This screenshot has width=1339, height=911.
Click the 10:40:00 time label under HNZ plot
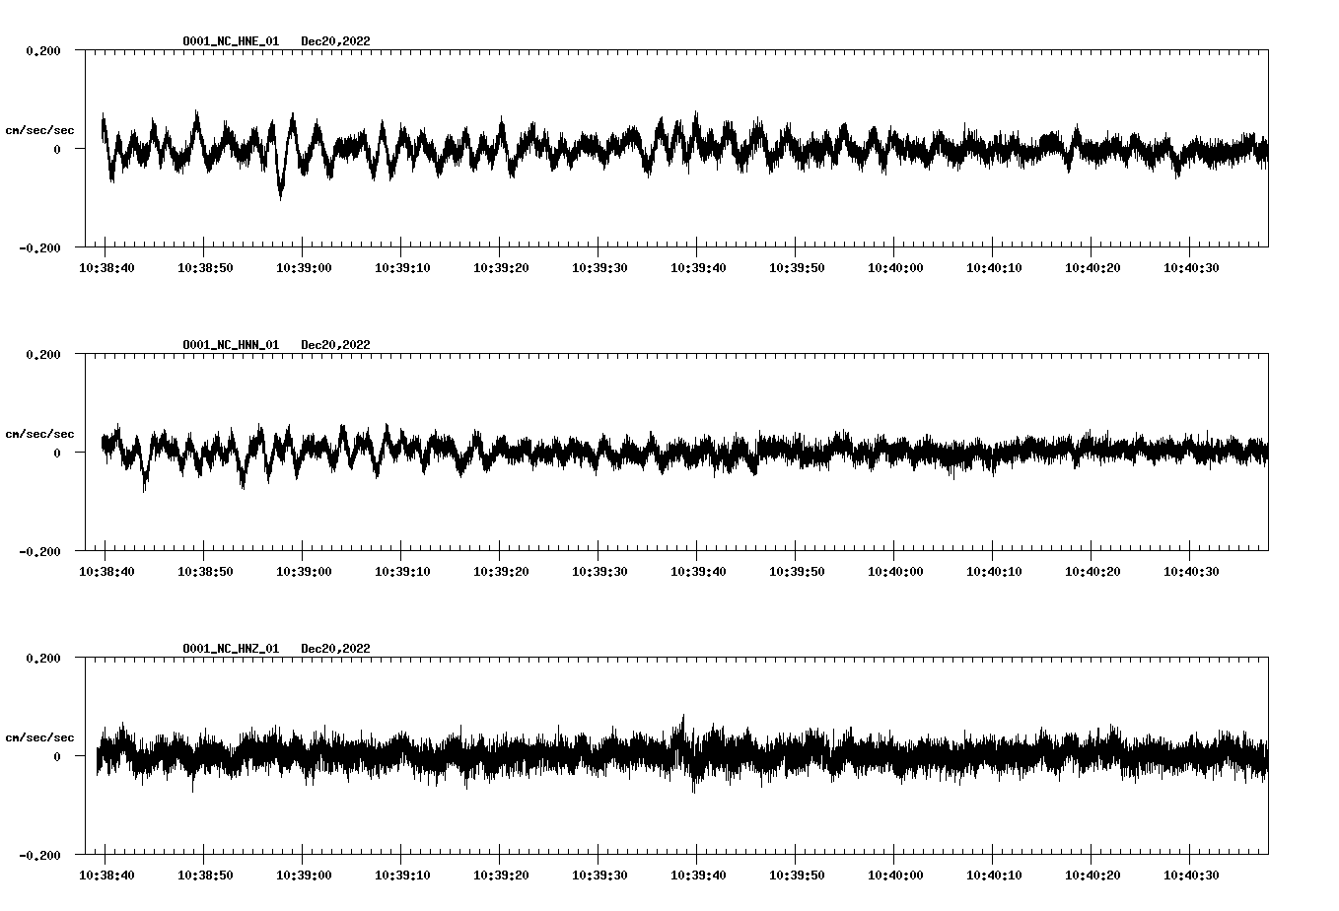[894, 875]
